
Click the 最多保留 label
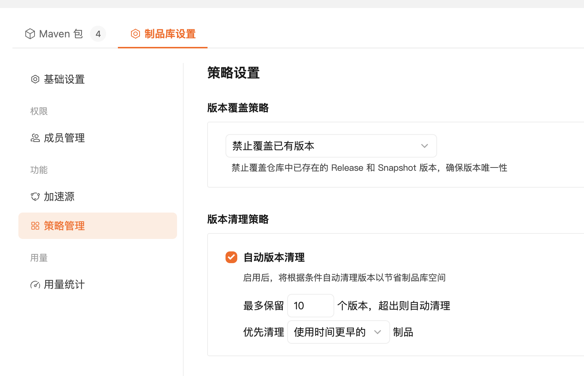[264, 306]
